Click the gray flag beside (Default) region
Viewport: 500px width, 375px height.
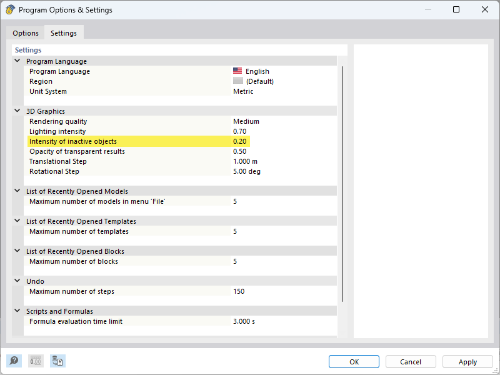[x=237, y=81]
